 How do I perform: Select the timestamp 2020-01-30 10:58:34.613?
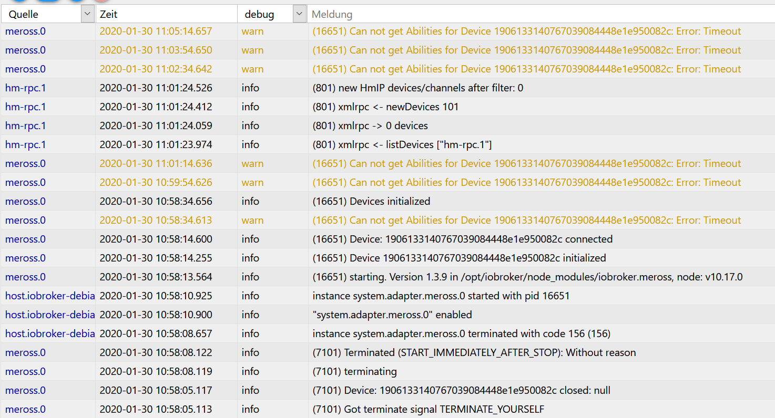pyautogui.click(x=156, y=220)
